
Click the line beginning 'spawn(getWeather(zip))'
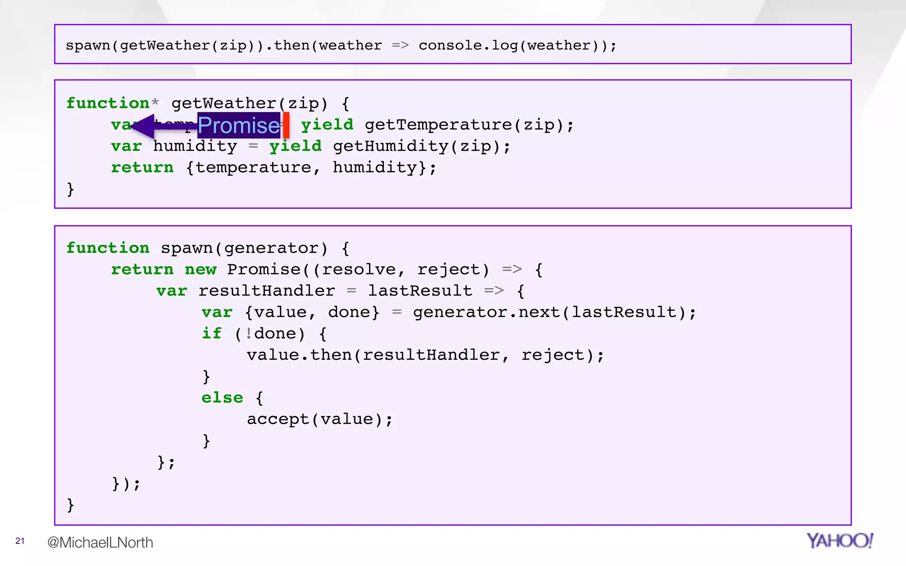341,45
